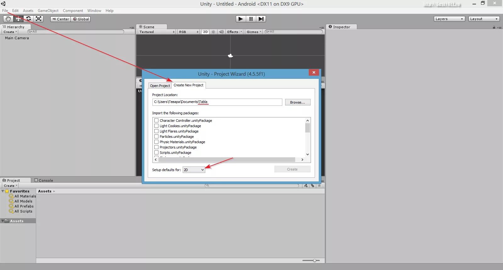Open the Help menu
503x270 pixels.
(109, 11)
